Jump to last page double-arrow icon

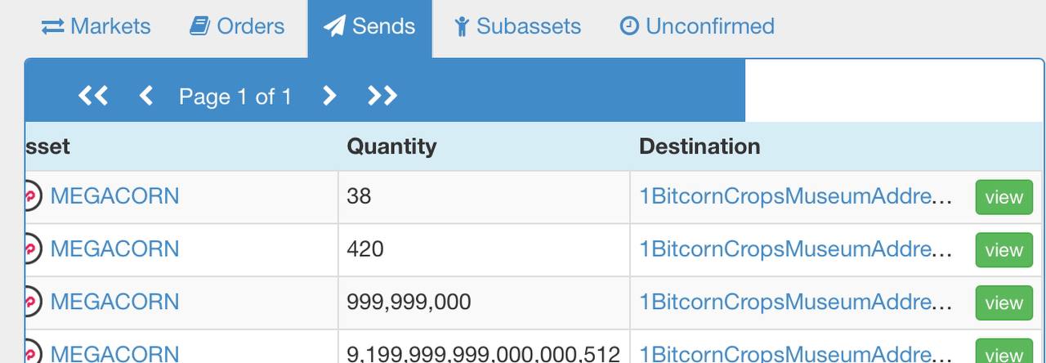(382, 96)
